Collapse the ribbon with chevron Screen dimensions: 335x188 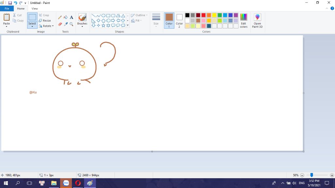[x=327, y=8]
